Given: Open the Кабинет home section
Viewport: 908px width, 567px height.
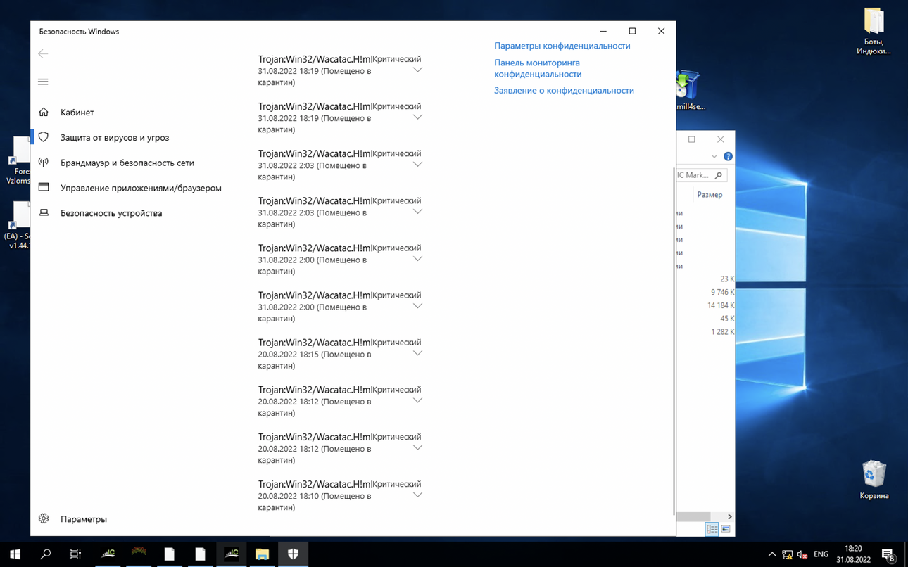Looking at the screenshot, I should click(x=77, y=113).
